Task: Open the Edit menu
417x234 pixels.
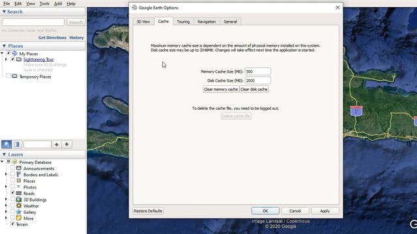Action: click(x=18, y=4)
